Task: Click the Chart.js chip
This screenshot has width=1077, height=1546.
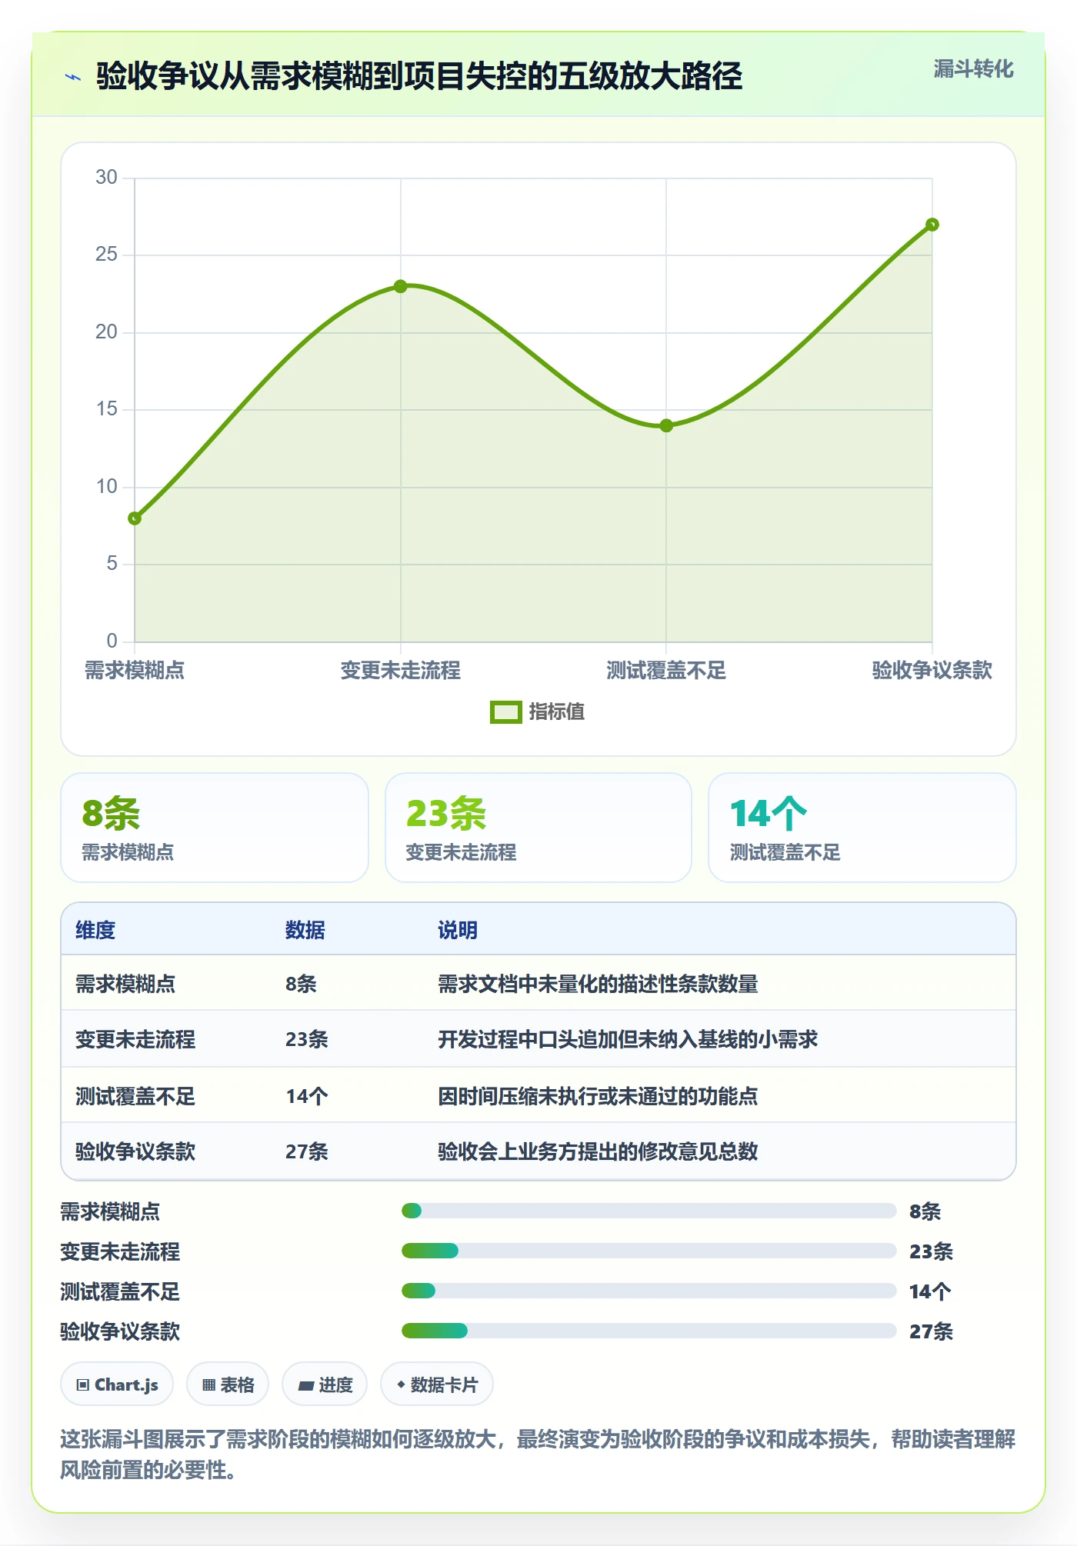Action: tap(117, 1384)
